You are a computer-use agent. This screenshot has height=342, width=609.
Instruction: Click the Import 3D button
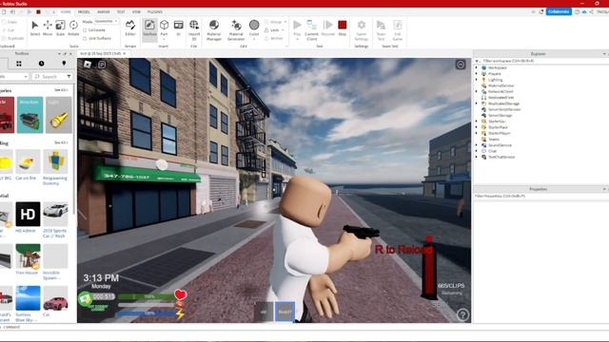point(194,29)
